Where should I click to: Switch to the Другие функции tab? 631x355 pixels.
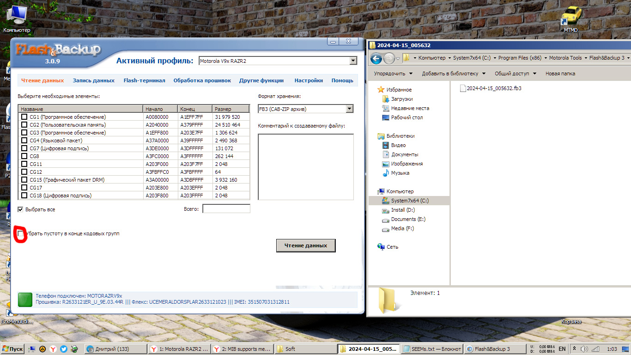(x=261, y=80)
